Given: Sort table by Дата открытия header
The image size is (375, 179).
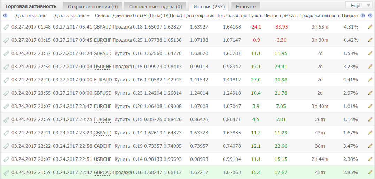Looking at the screenshot, I should click(31, 16).
